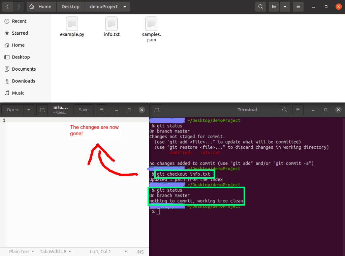This screenshot has width=345, height=256.
Task: Click the Desktop breadcrumb in the path bar
Action: 70,7
